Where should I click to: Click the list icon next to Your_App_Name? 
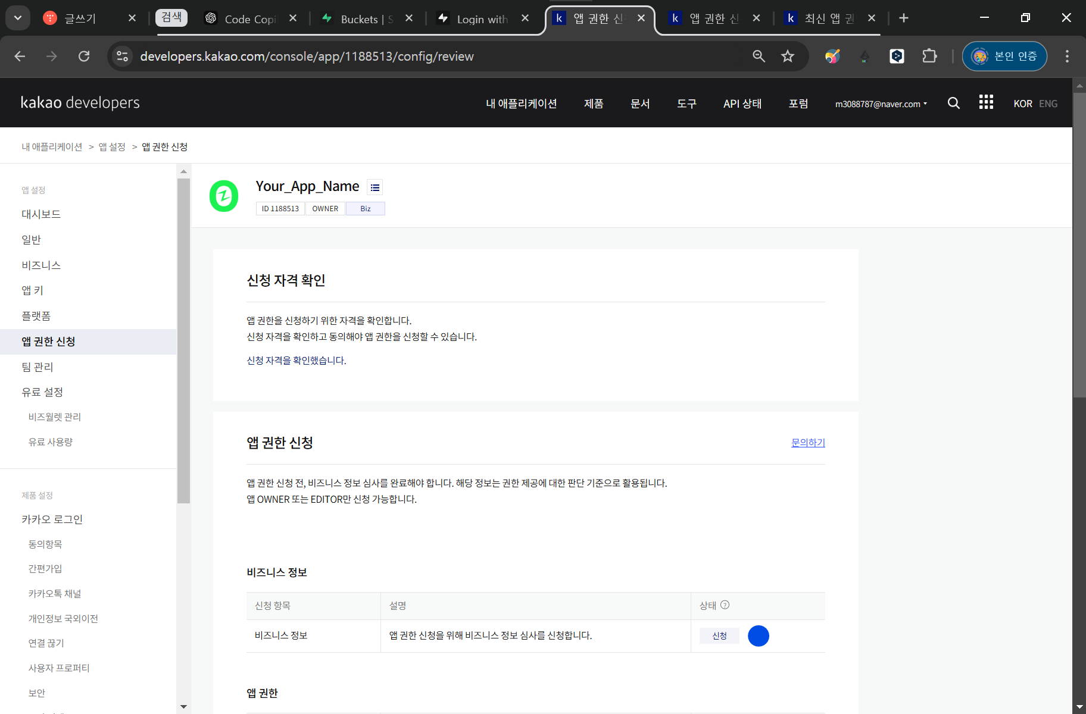375,187
